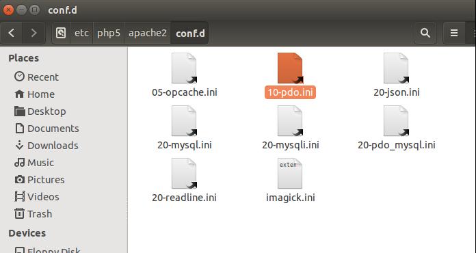Click the Pictures camera icon in sidebar
Viewport: 476px width, 253px height.
(19, 180)
